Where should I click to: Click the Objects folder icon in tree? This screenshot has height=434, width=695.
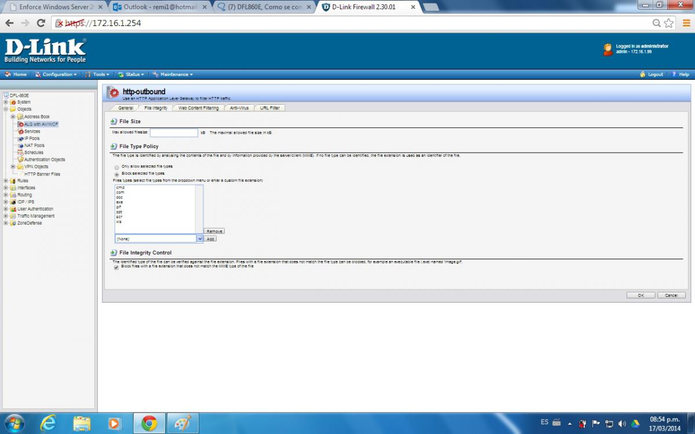(x=13, y=109)
